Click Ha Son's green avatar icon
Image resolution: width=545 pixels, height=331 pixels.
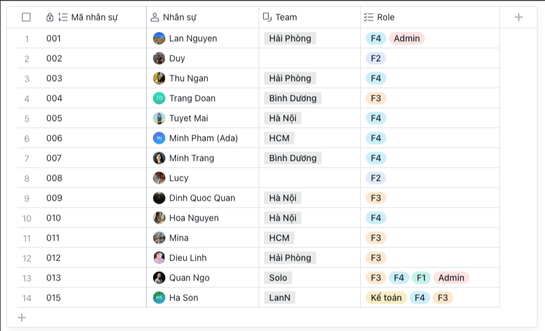[x=159, y=298]
